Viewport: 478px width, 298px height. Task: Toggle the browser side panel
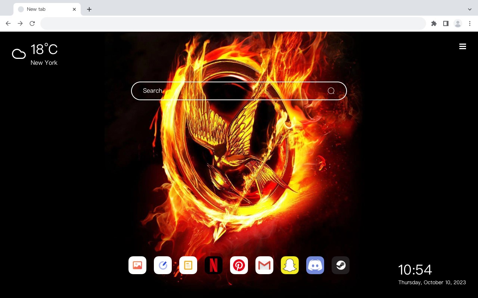pyautogui.click(x=446, y=23)
